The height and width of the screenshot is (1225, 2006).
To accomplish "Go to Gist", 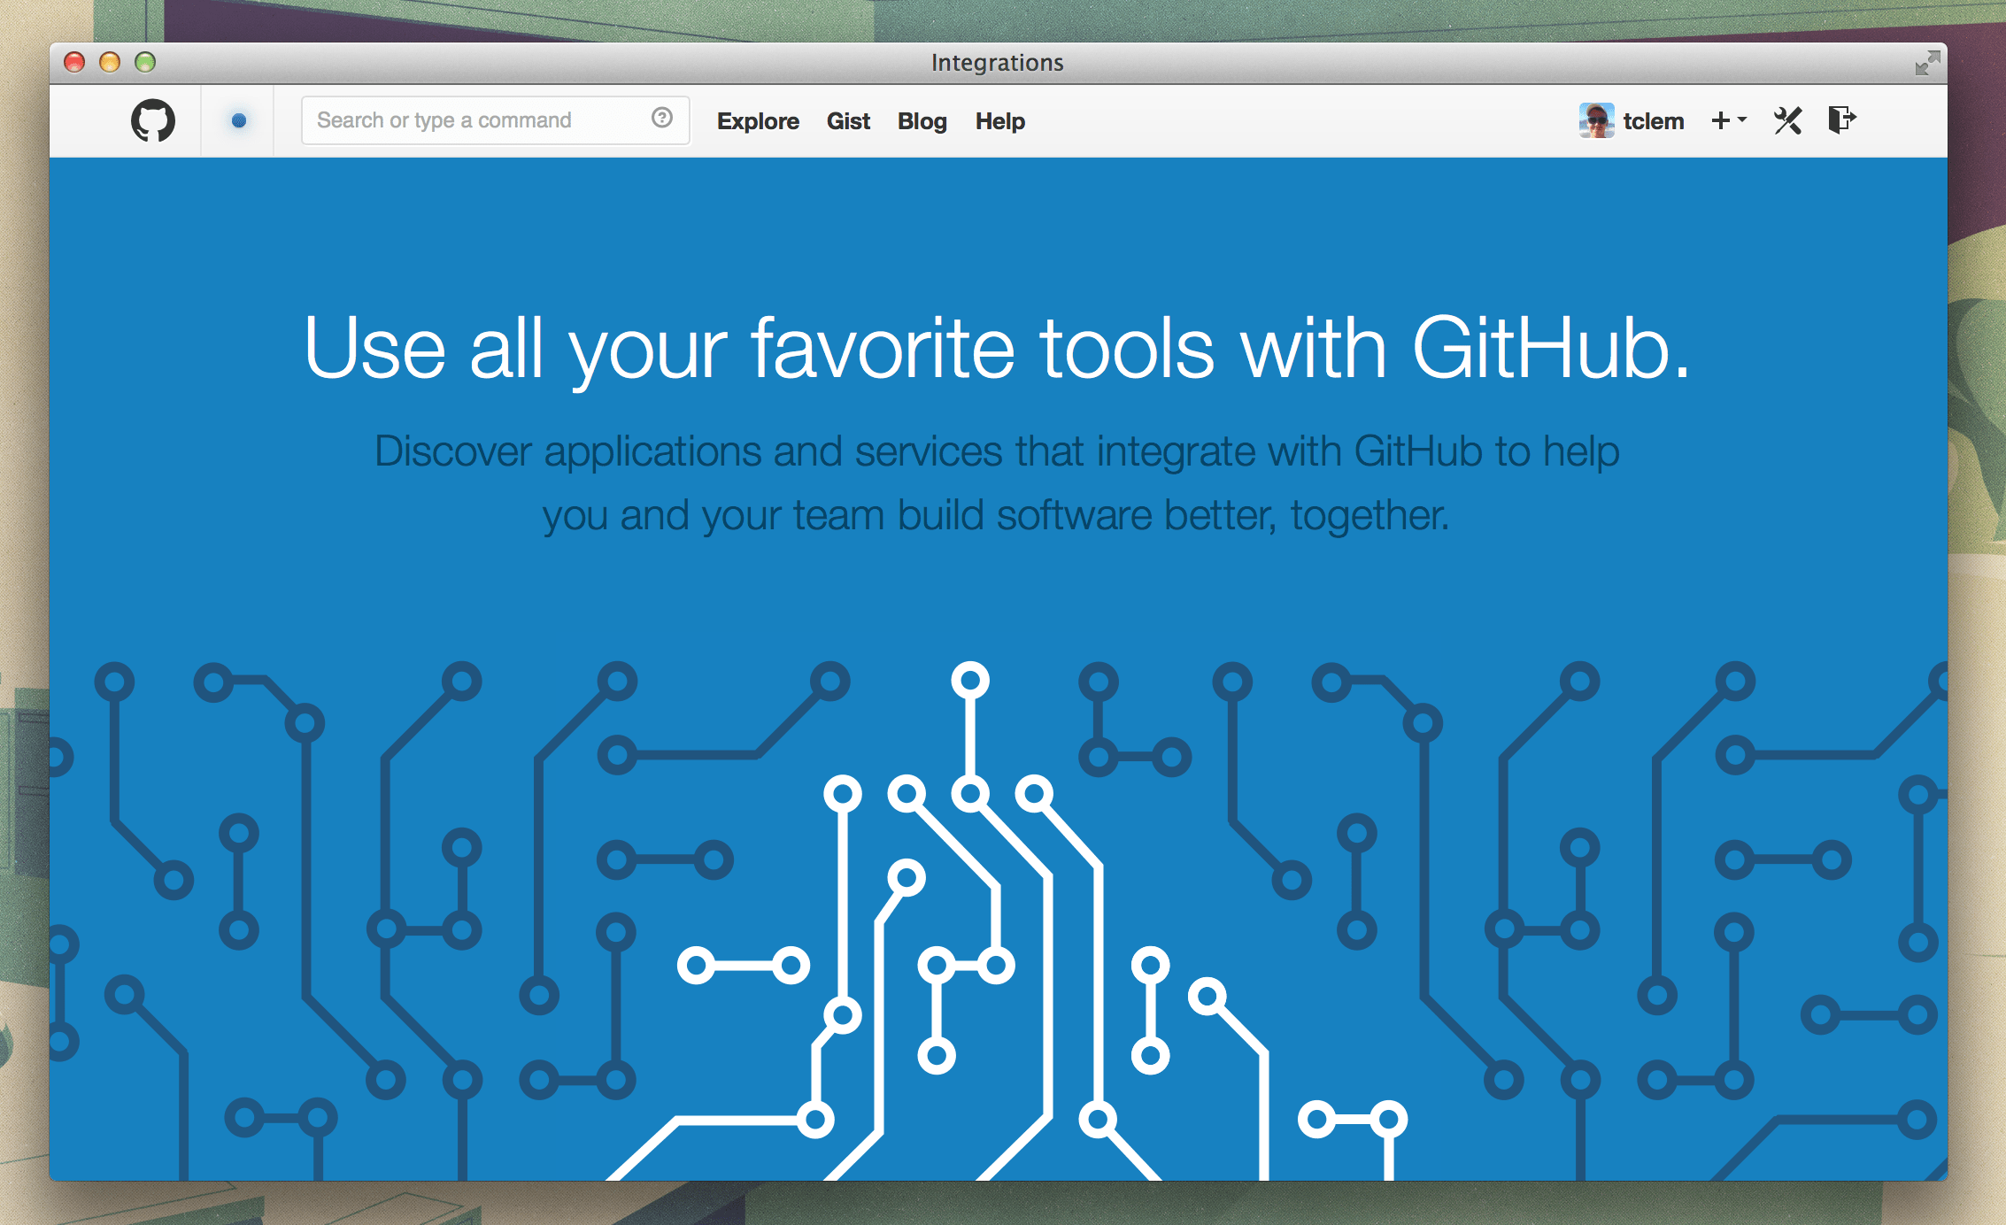I will tap(848, 121).
